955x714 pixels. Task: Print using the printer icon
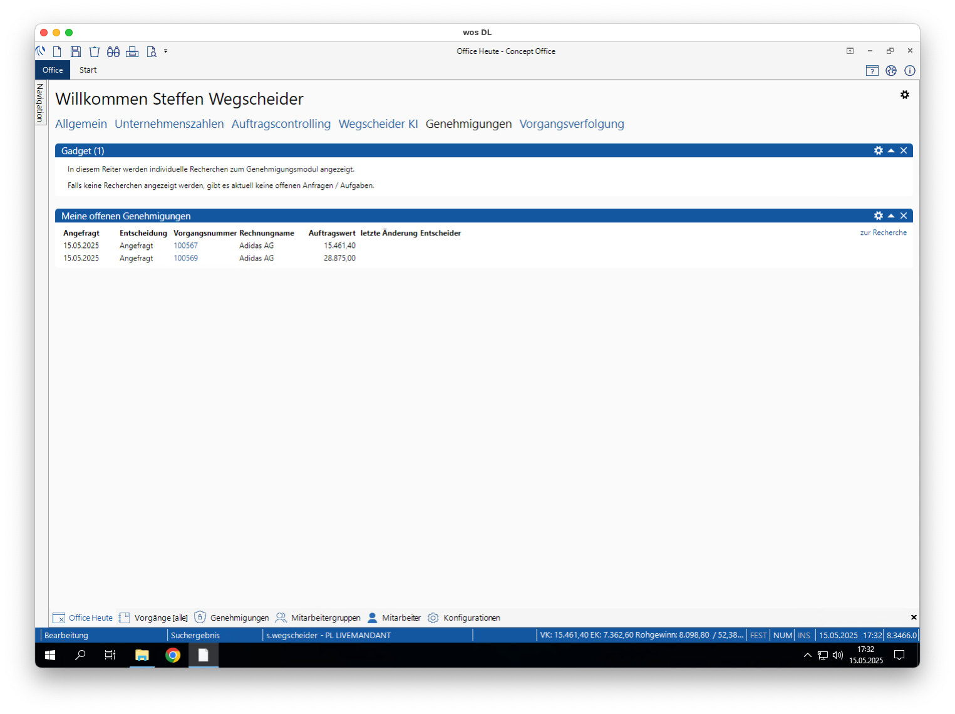[x=132, y=51]
